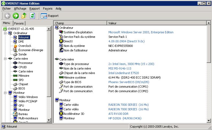Click tree panel scroll down arrow
This screenshot has height=130, width=212.
tap(49, 120)
